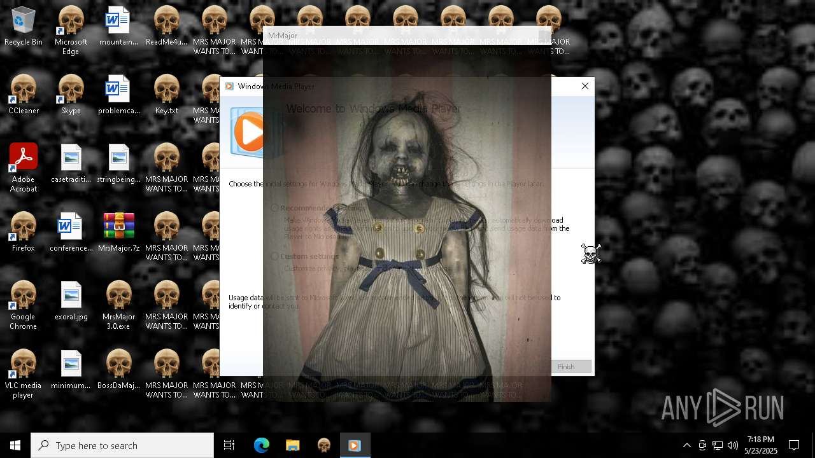815x458 pixels.
Task: Switch to Windows Media Player taskbar button
Action: pyautogui.click(x=355, y=445)
